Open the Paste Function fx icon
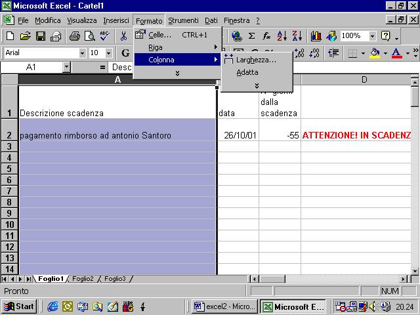Viewport: 420px width, 315px height. click(266, 35)
